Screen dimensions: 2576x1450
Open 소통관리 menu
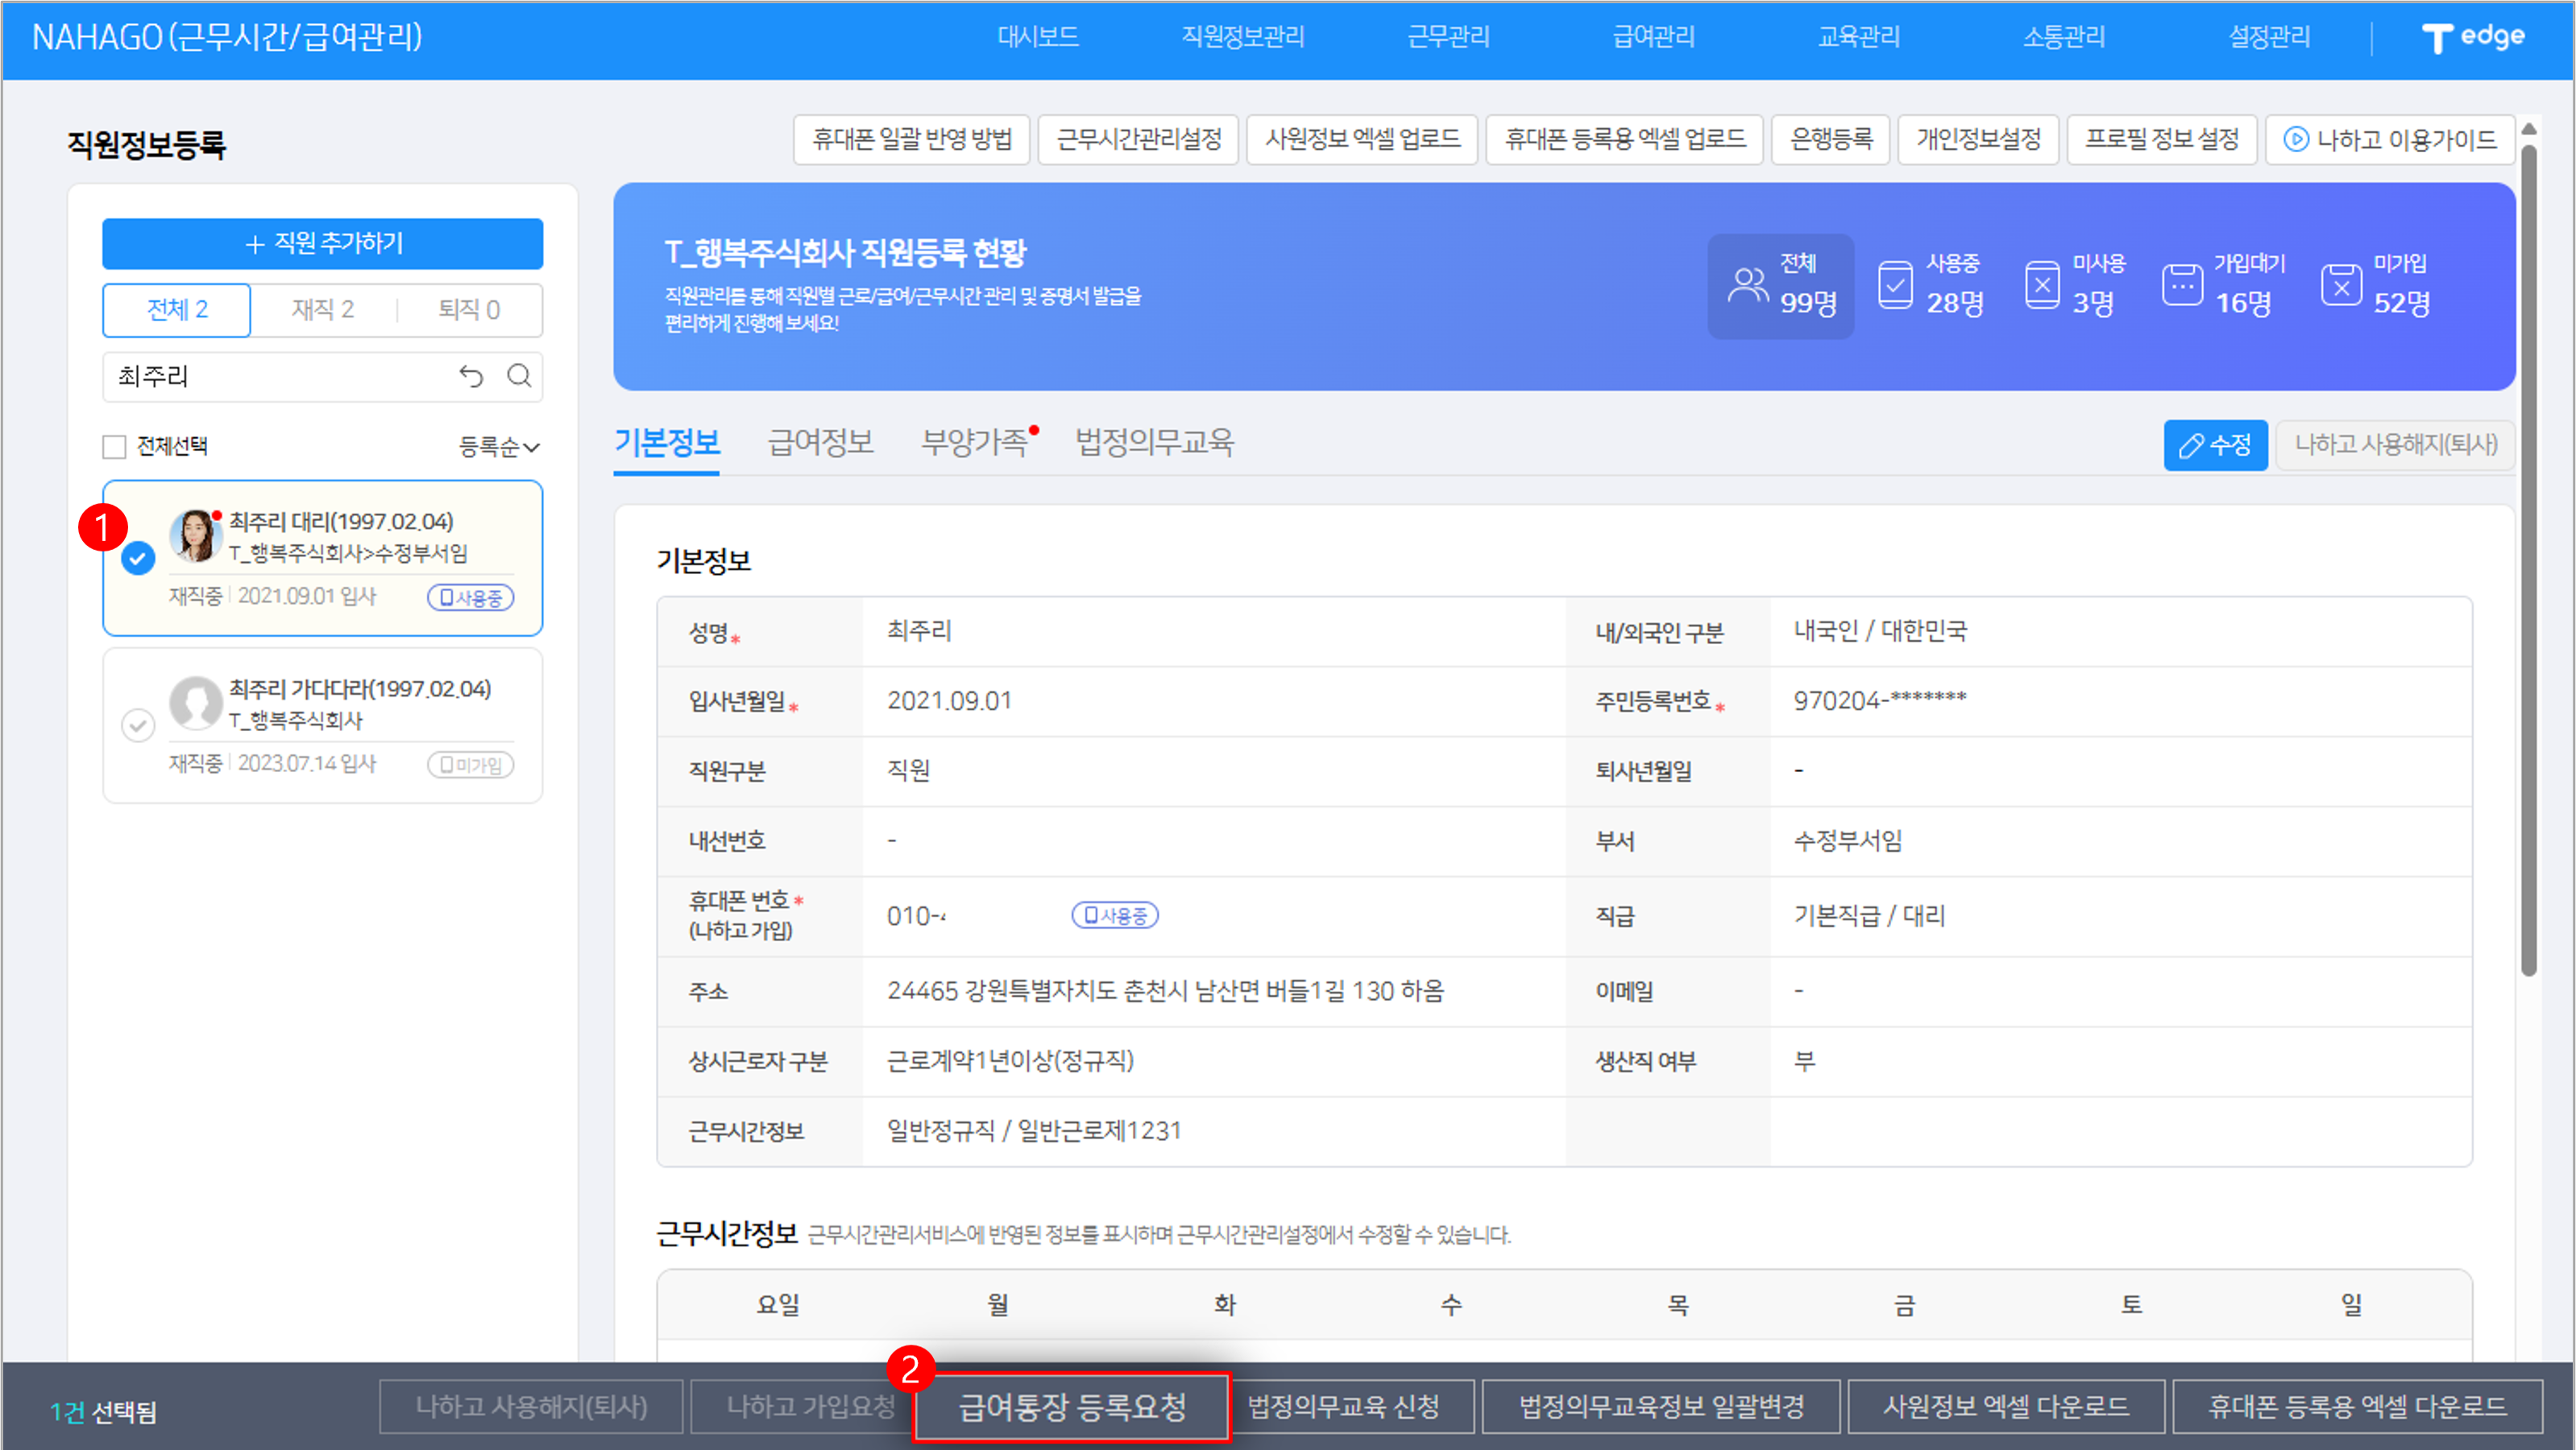tap(2064, 37)
